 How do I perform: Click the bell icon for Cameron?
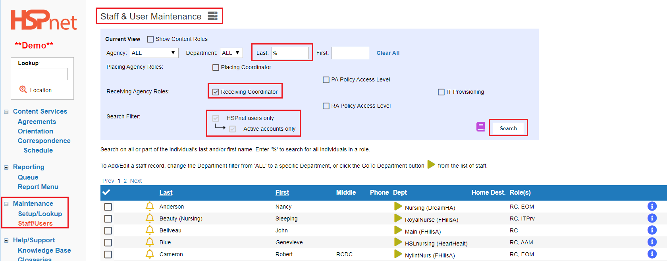point(150,254)
